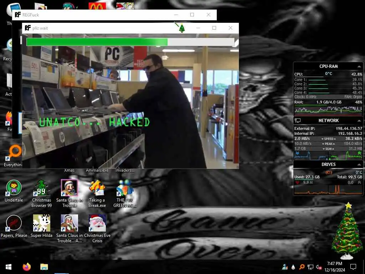Click the CPU: 42.8% reading

[x=328, y=74]
